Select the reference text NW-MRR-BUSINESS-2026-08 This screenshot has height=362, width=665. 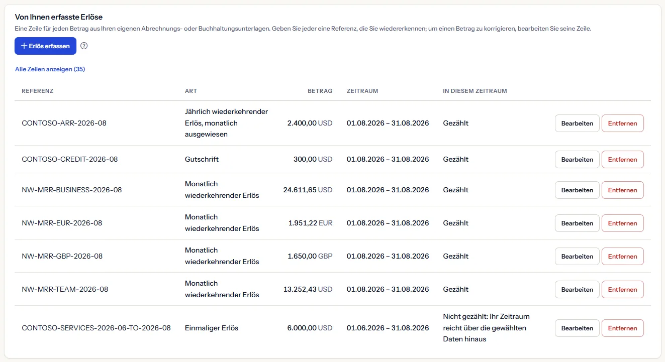pos(72,190)
